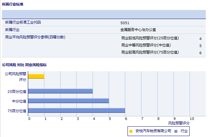211x137 pixels.
Task: Click the 风险预警评分 x-axis title
Action: pos(179,123)
